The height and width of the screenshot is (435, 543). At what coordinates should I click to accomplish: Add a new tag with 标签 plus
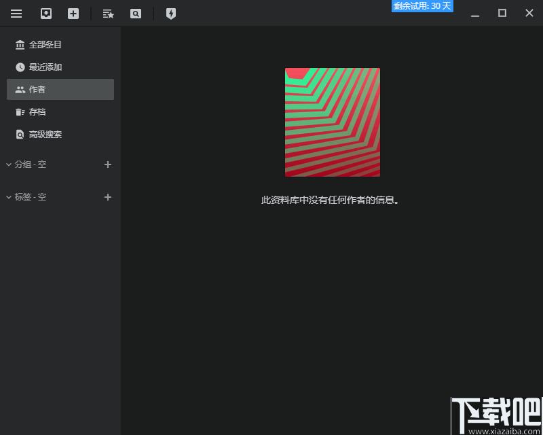[x=108, y=197]
